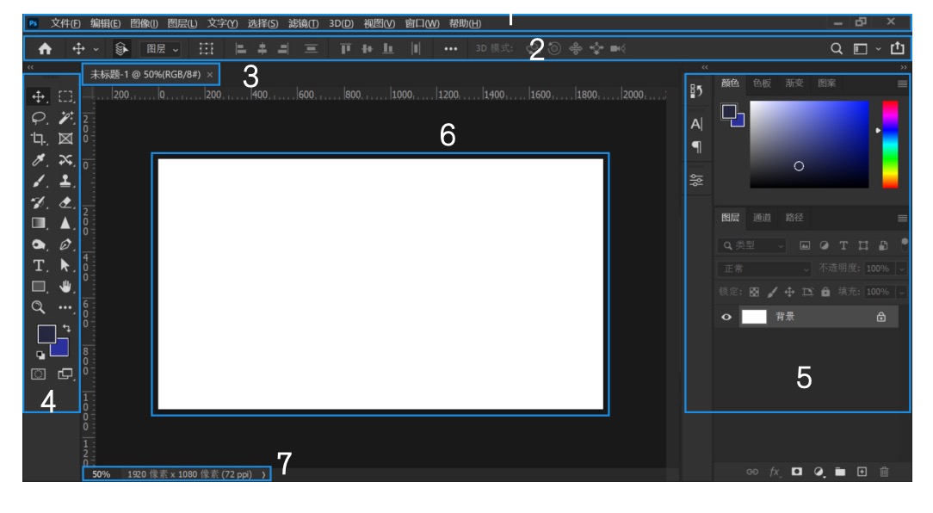Choose the Eyedropper tool
933x513 pixels.
39,160
